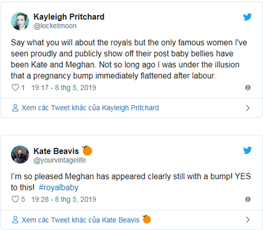Expand chevron for Kate Beavis's other tweets
The image size is (263, 230).
[x=248, y=219]
